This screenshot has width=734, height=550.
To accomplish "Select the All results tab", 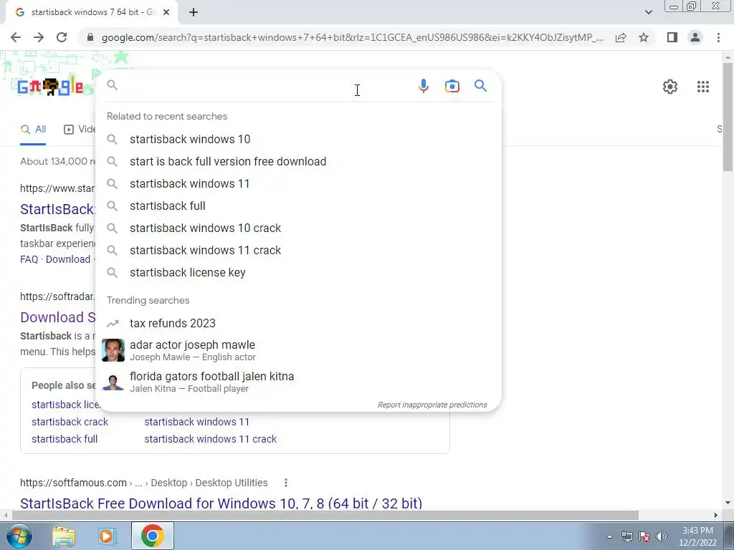I will [33, 129].
